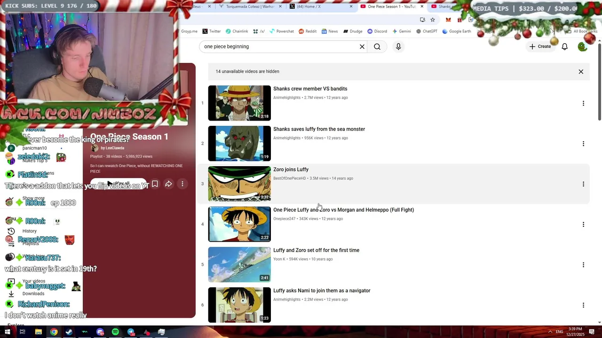Screen dimensions: 602x338
Task: Open options for Shanks saves luffy video
Action: 583,144
